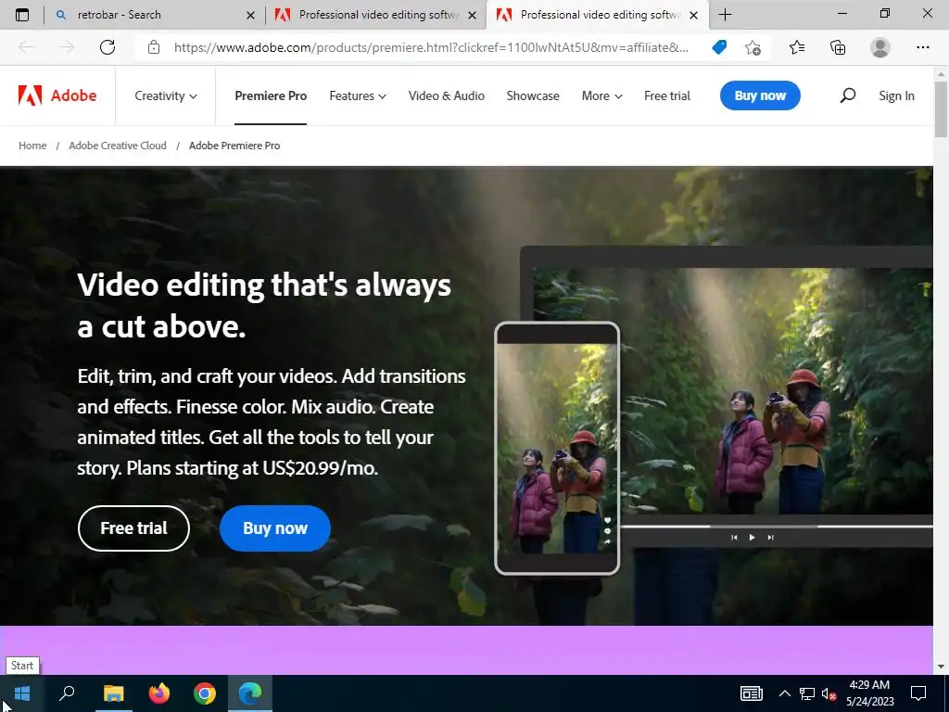Screen dimensions: 949x712
Task: Show hidden system tray icons
Action: (x=784, y=693)
